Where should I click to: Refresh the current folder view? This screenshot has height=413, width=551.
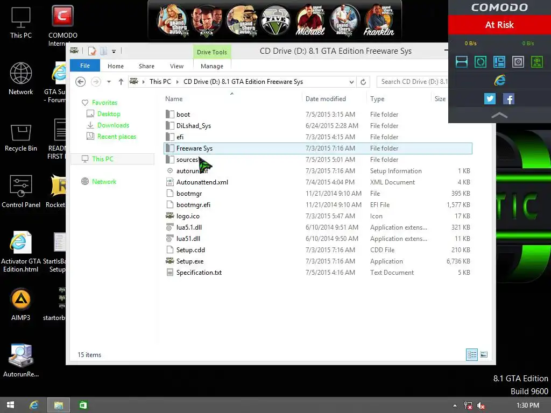[x=363, y=82]
